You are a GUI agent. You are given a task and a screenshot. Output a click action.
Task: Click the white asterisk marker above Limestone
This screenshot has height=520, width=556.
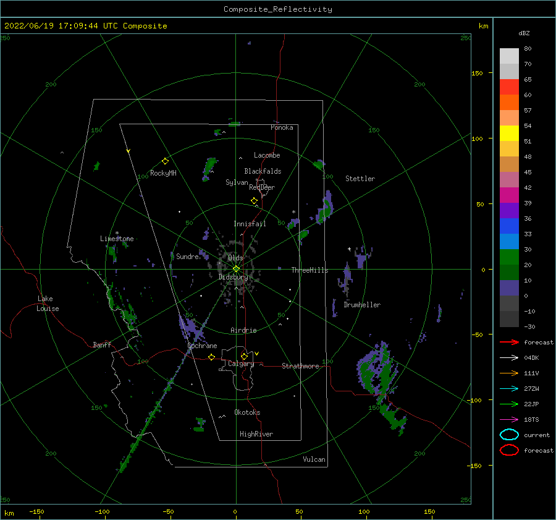[117, 233]
